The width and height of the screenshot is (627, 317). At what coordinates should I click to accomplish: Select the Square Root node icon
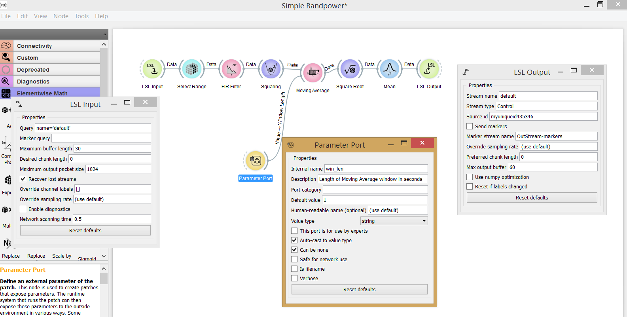point(350,69)
